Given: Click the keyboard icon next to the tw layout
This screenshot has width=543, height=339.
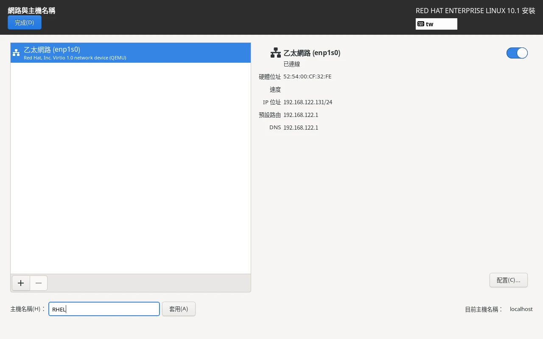Looking at the screenshot, I should [x=420, y=24].
